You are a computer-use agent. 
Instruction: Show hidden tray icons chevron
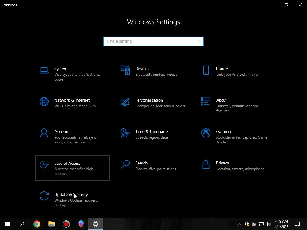[240, 224]
